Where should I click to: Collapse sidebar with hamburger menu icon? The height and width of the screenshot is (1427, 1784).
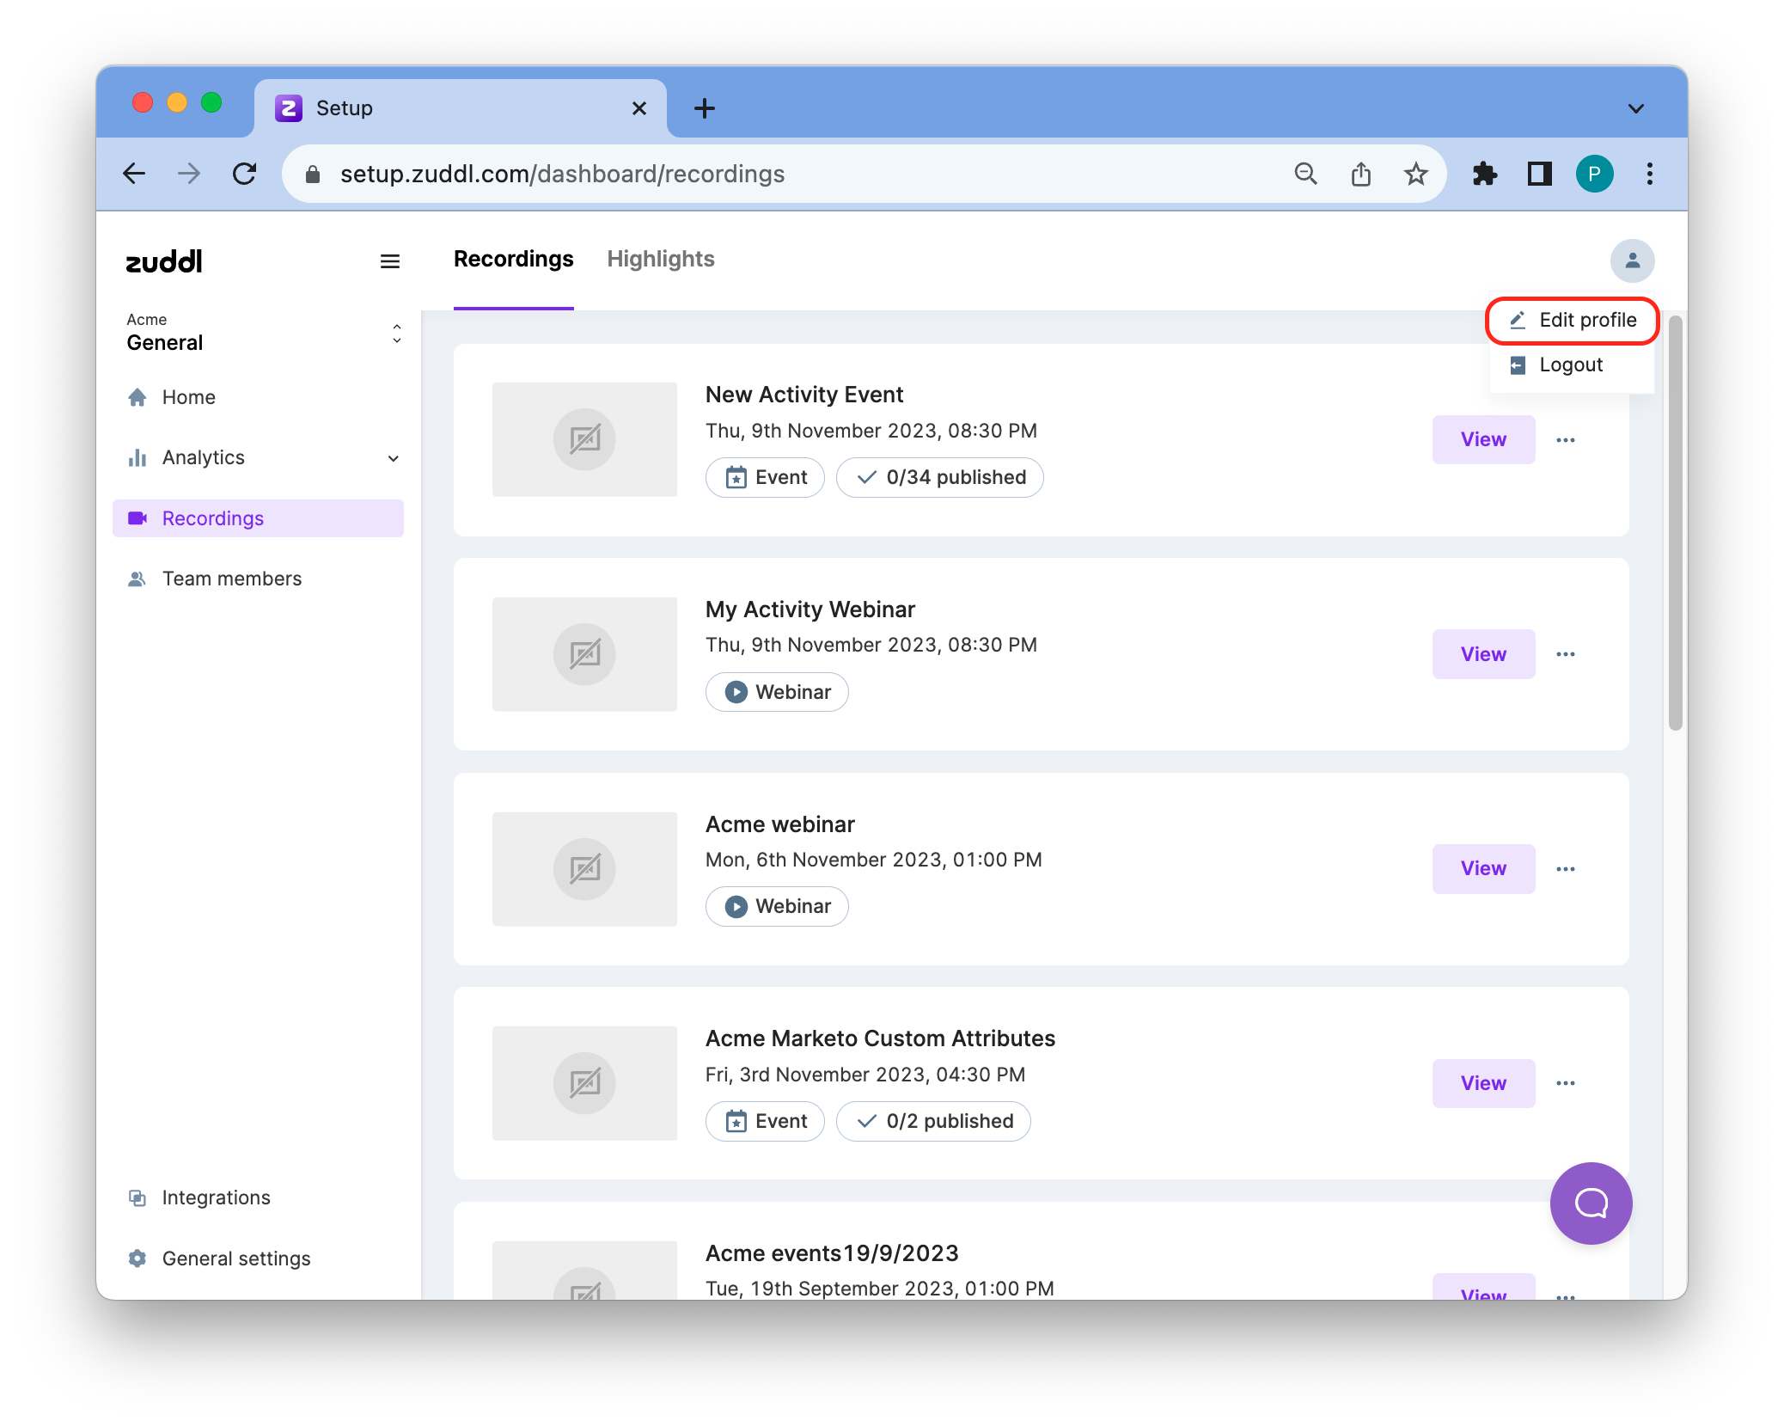click(x=389, y=261)
